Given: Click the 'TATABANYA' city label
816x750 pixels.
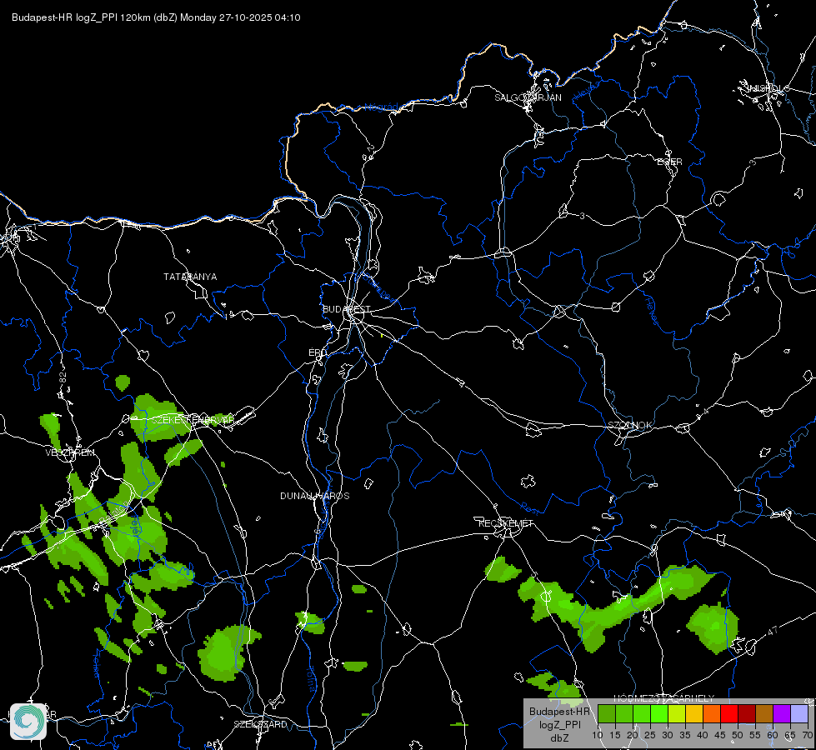Looking at the screenshot, I should click(190, 277).
